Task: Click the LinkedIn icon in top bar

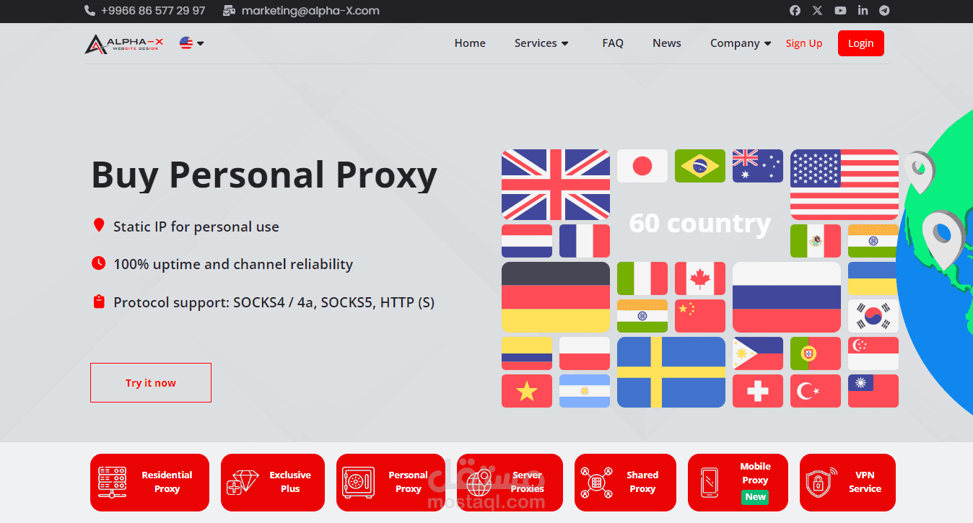Action: click(863, 11)
